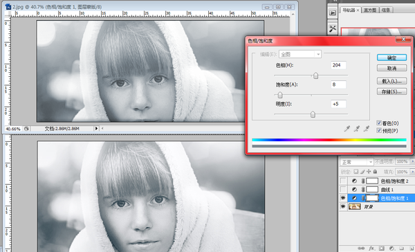This screenshot has height=252, width=415.
Task: Click the new group folder icon
Action: click(x=401, y=249)
